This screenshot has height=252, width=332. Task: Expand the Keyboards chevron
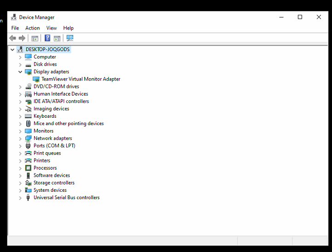tap(20, 116)
